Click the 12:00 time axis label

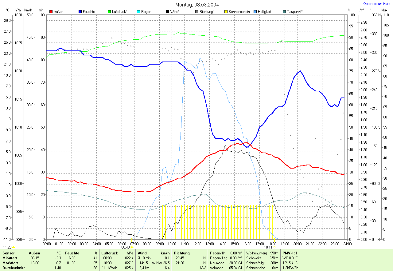197,244
